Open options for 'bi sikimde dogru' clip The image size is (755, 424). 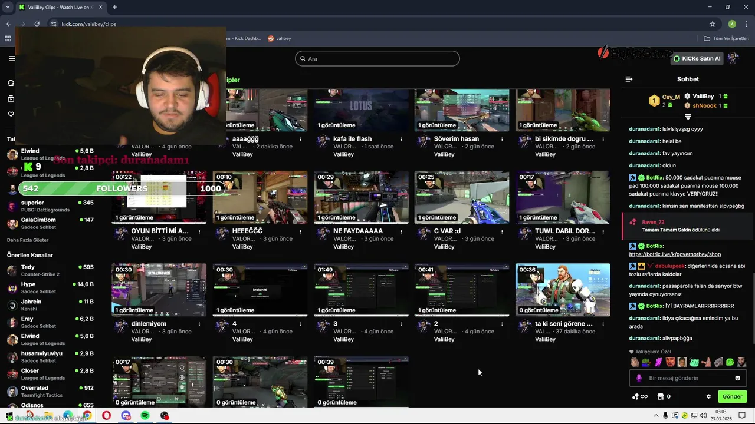[x=603, y=140]
